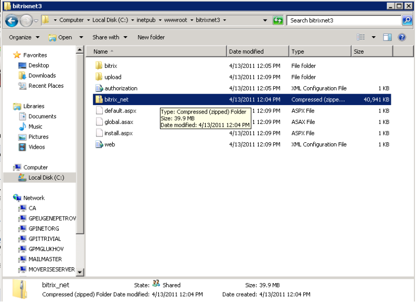Select the authorization XML file icon
This screenshot has height=302, width=416.
[x=99, y=88]
